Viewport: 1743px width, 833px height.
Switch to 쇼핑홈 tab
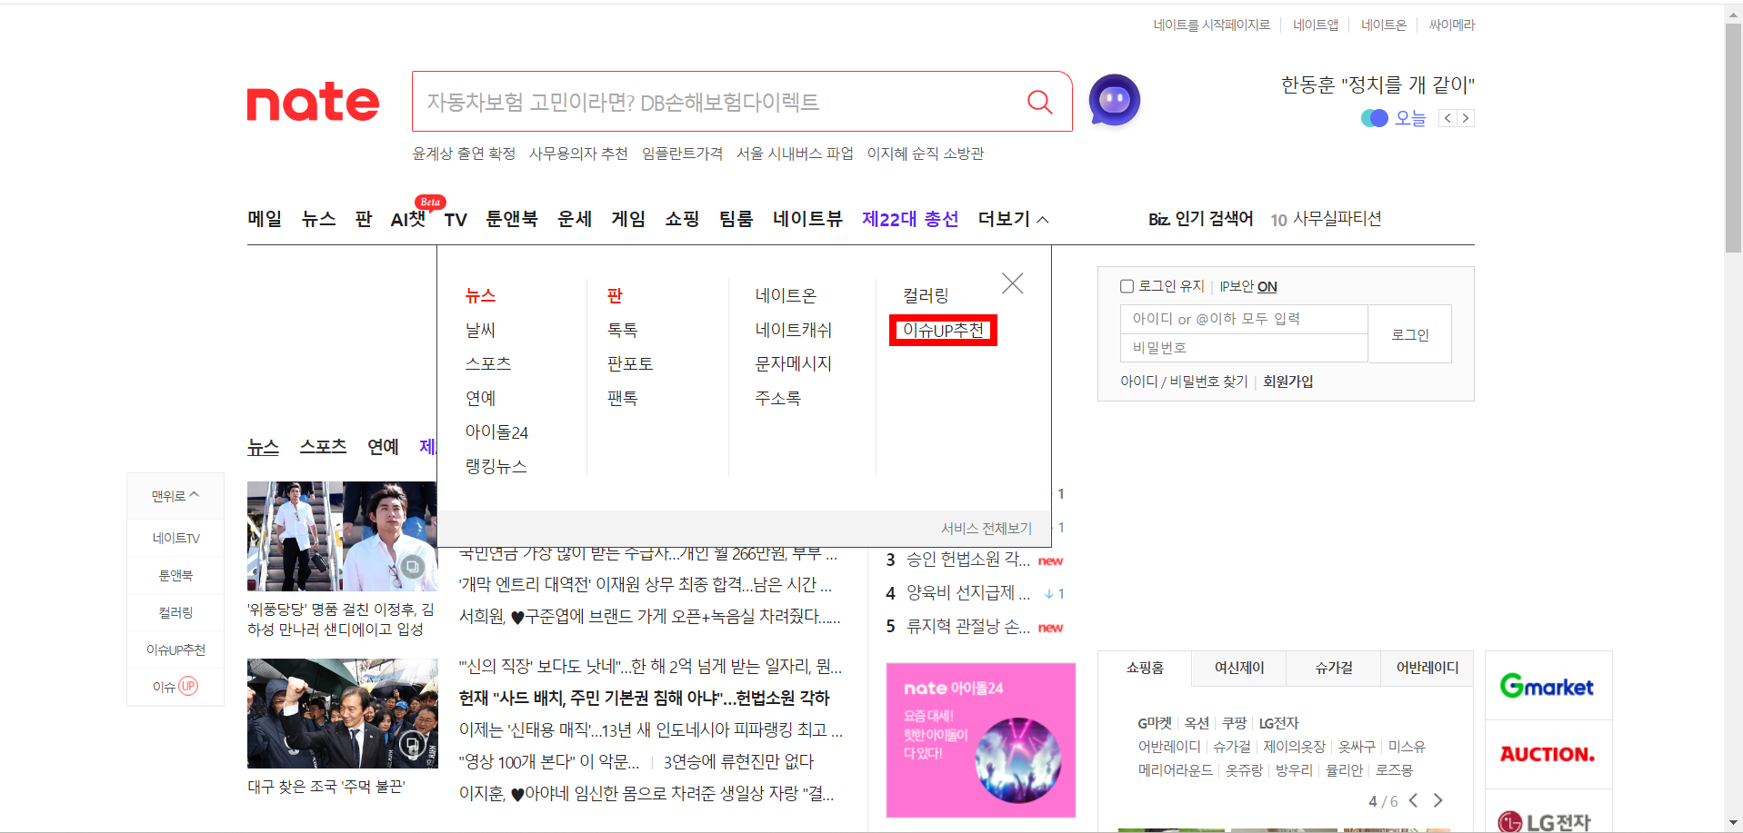[x=1145, y=668]
